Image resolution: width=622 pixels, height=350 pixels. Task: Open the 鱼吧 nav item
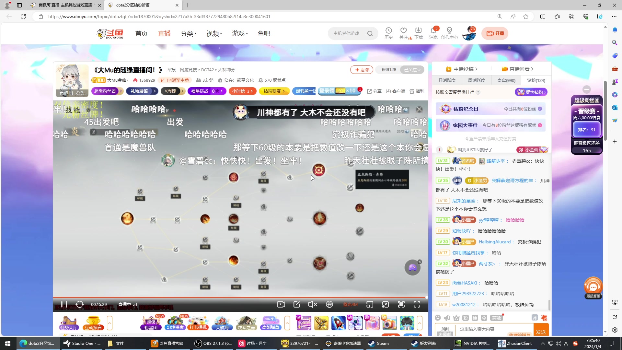[x=264, y=33]
